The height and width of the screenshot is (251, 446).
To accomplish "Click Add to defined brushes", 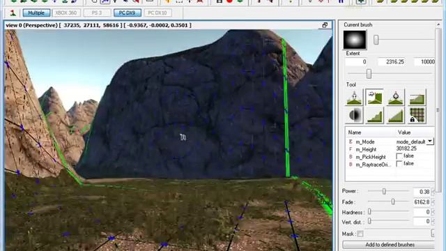I will pyautogui.click(x=389, y=245).
